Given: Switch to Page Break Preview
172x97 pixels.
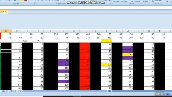Looking at the screenshot, I should pos(163,94).
